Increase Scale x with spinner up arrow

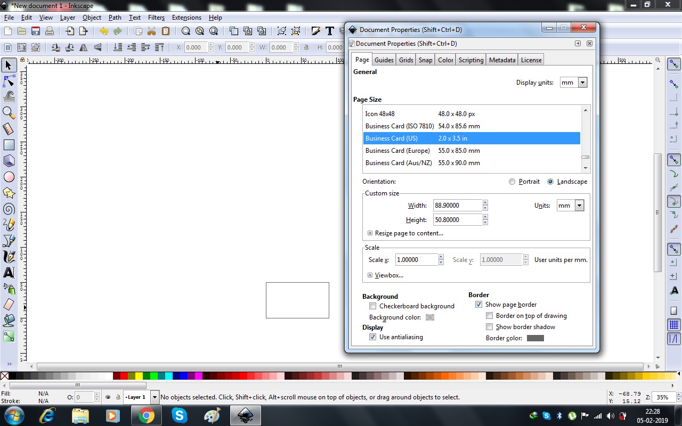coord(441,257)
